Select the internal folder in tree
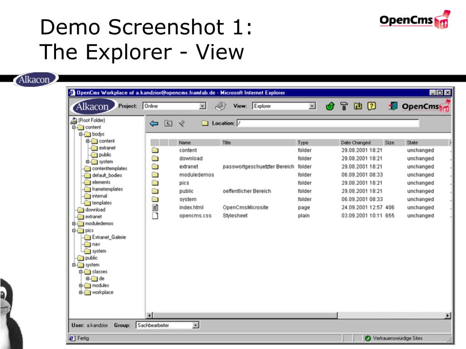466x349 pixels. coord(100,196)
